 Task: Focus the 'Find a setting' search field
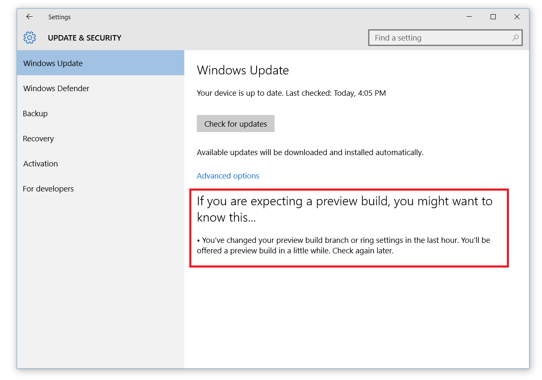coord(441,38)
